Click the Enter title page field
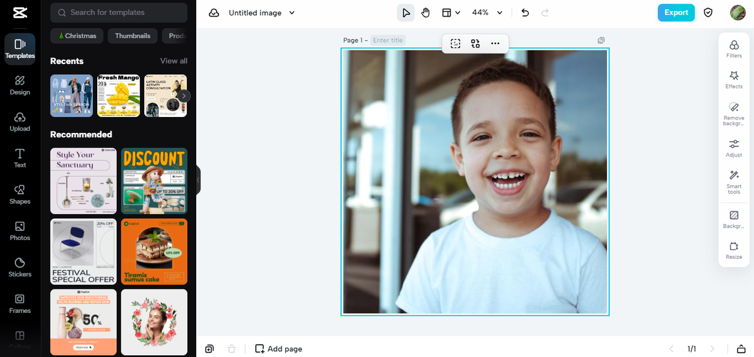 [x=388, y=41]
